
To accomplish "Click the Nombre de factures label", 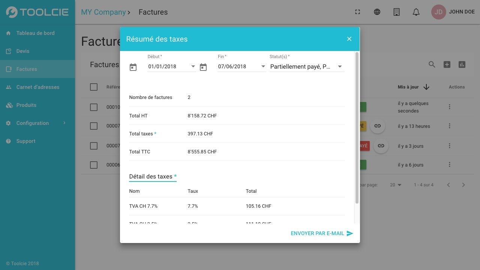I will coord(151,97).
